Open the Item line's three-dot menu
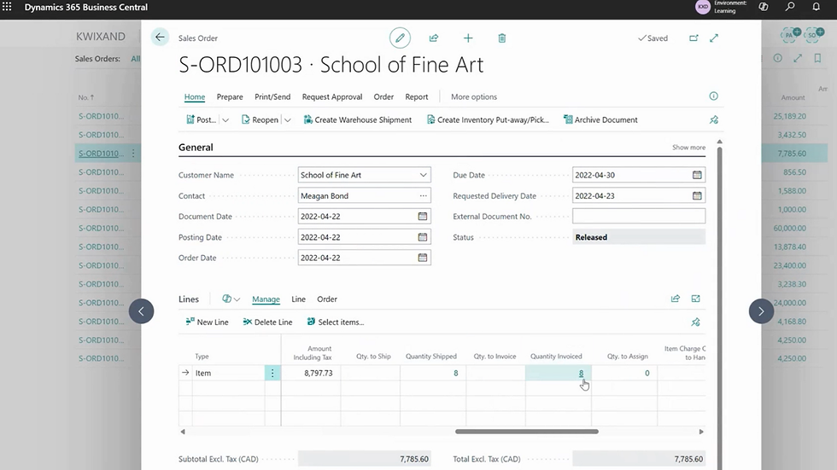Image resolution: width=837 pixels, height=470 pixels. [x=272, y=373]
